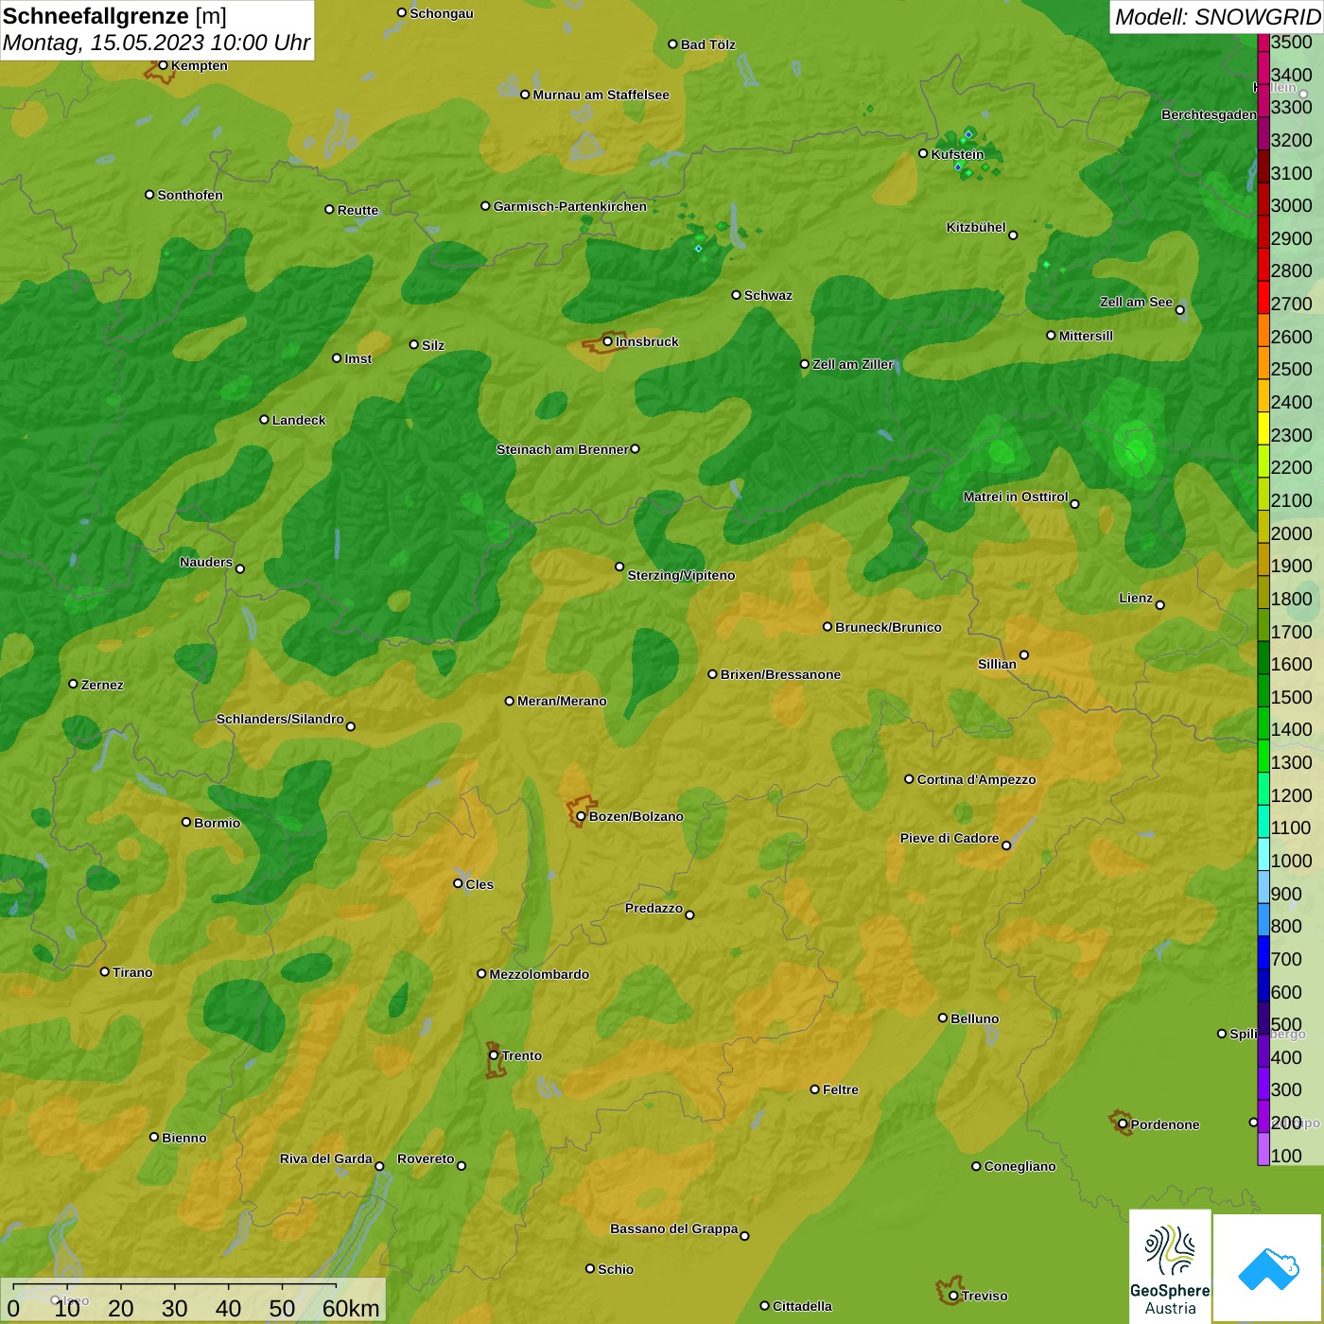
Task: Click the Pordenone city marker
Action: point(1123,1124)
